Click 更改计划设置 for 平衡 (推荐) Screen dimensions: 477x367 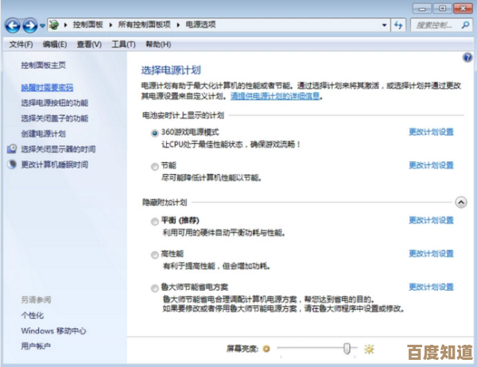pos(431,220)
